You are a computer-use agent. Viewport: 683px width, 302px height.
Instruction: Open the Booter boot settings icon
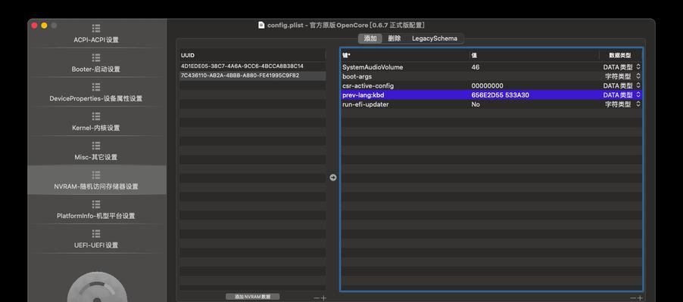[96, 57]
